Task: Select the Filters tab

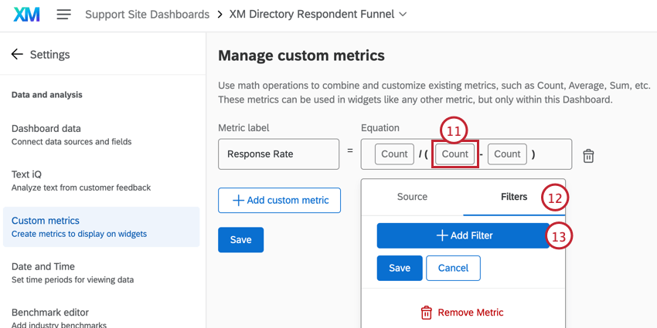Action: [514, 197]
